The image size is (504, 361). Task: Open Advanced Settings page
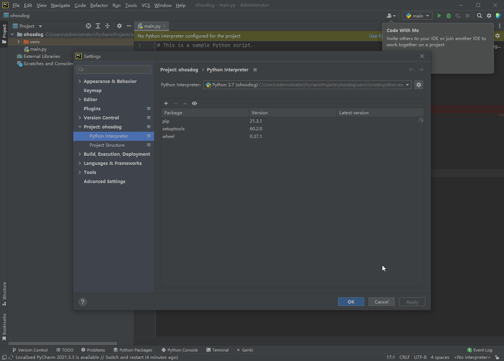[105, 182]
